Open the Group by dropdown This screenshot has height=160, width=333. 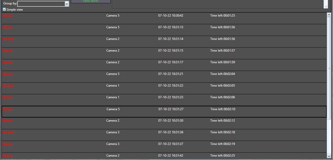pos(67,4)
